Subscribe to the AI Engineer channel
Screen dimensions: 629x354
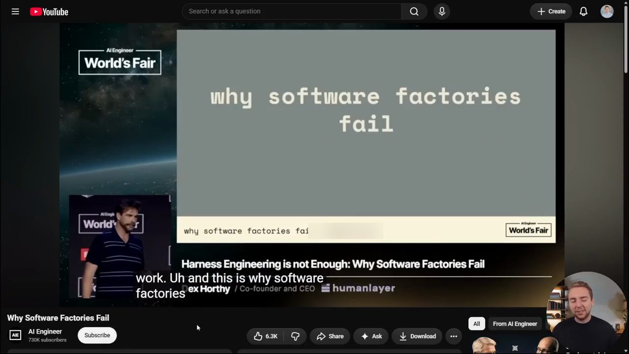pyautogui.click(x=97, y=335)
